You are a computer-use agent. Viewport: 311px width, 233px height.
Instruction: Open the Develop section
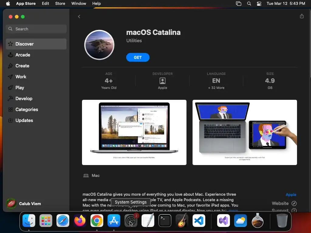[x=36, y=99]
